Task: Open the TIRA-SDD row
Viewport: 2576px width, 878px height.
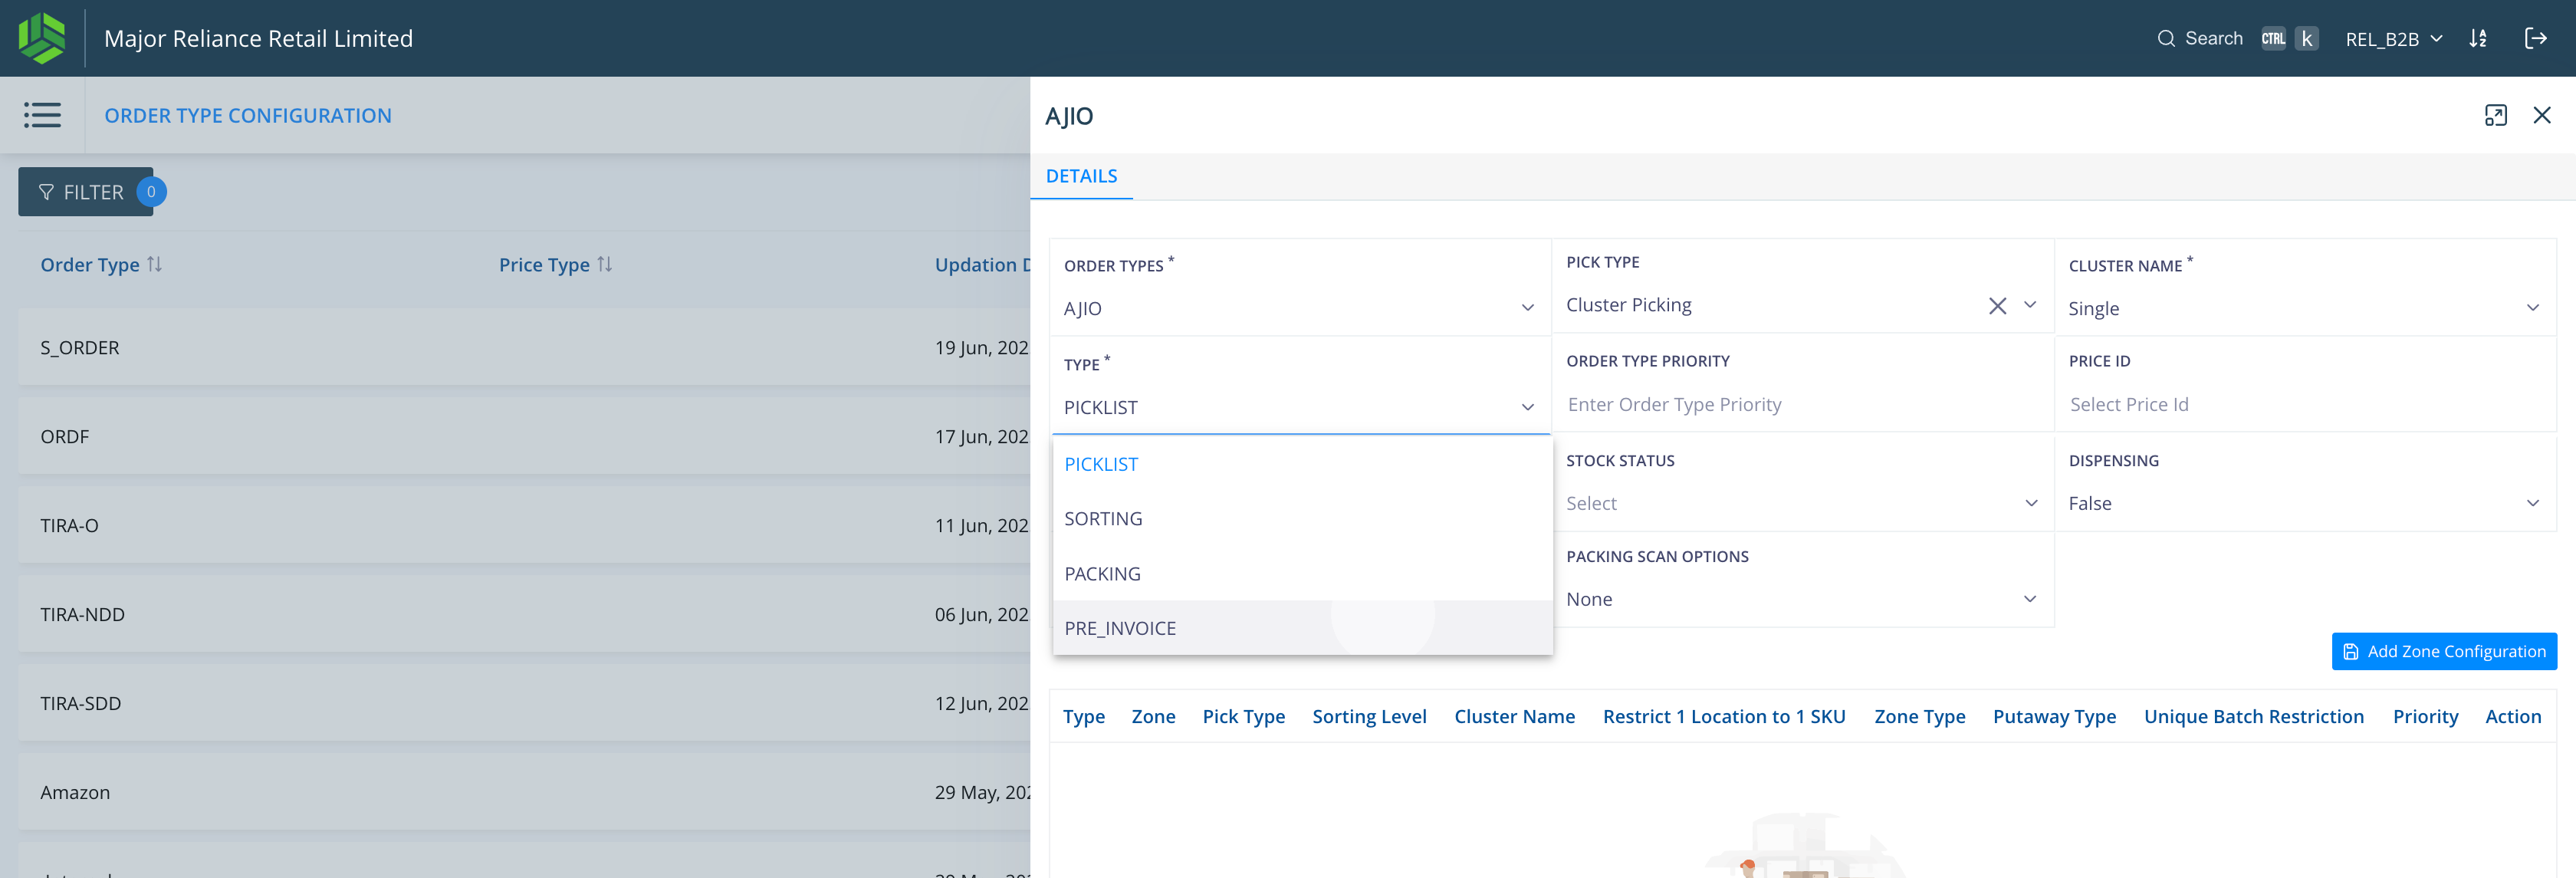Action: [x=524, y=703]
